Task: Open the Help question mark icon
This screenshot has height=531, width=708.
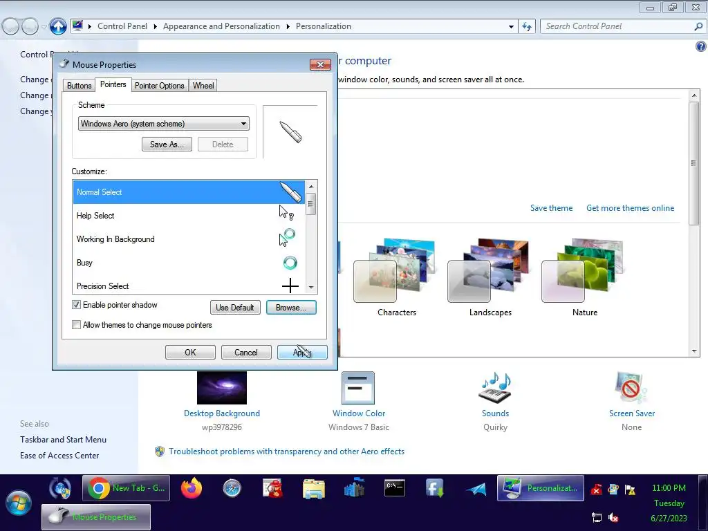Action: coord(701,46)
